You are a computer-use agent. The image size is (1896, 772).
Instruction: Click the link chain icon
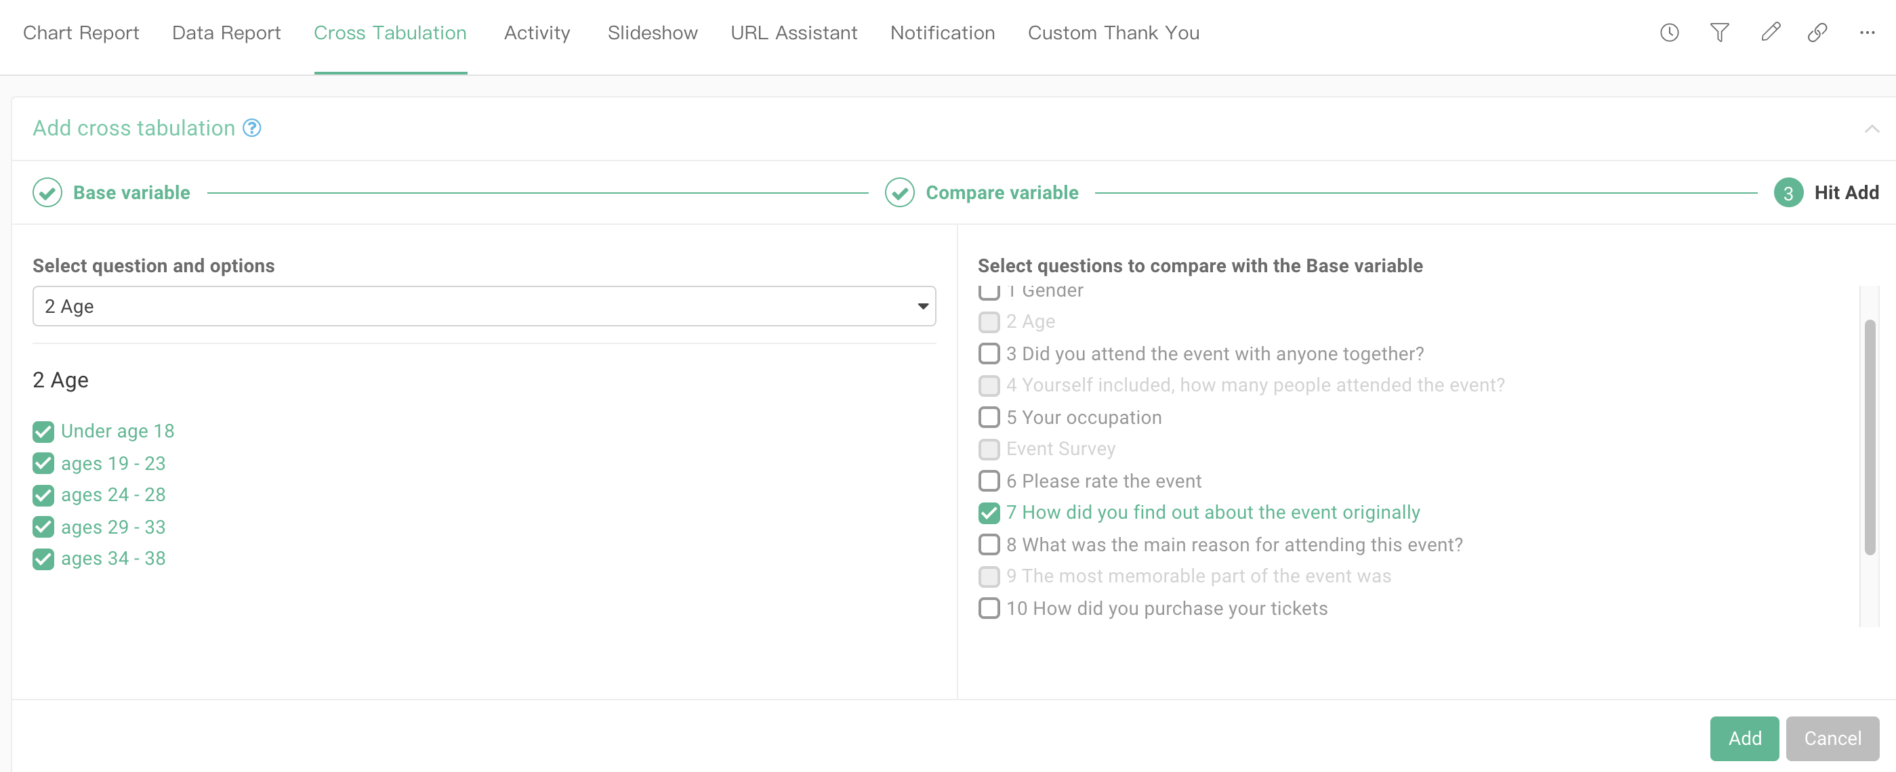(x=1817, y=33)
